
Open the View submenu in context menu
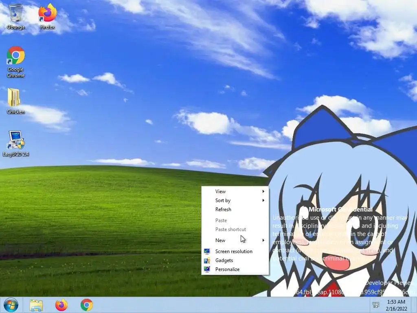(x=235, y=192)
